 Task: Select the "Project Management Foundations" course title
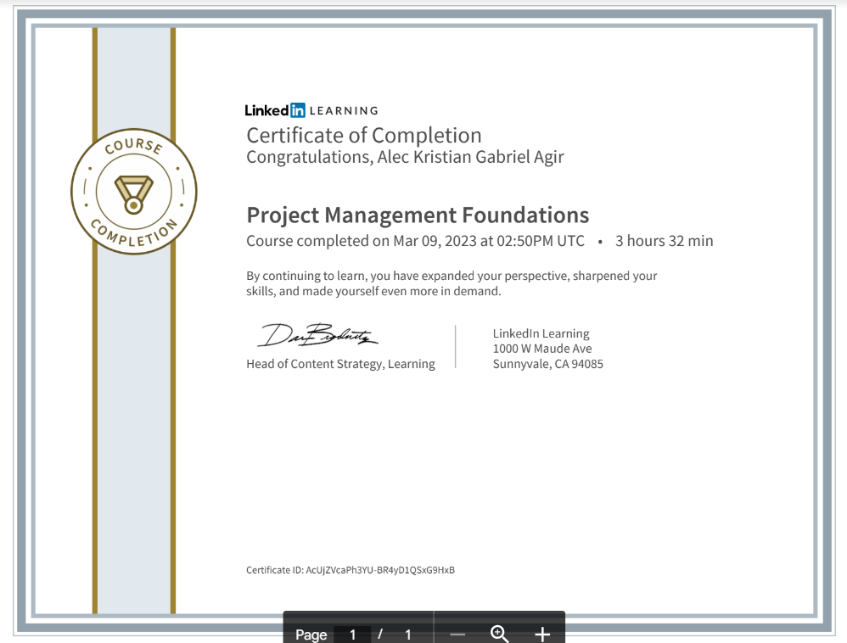click(418, 215)
